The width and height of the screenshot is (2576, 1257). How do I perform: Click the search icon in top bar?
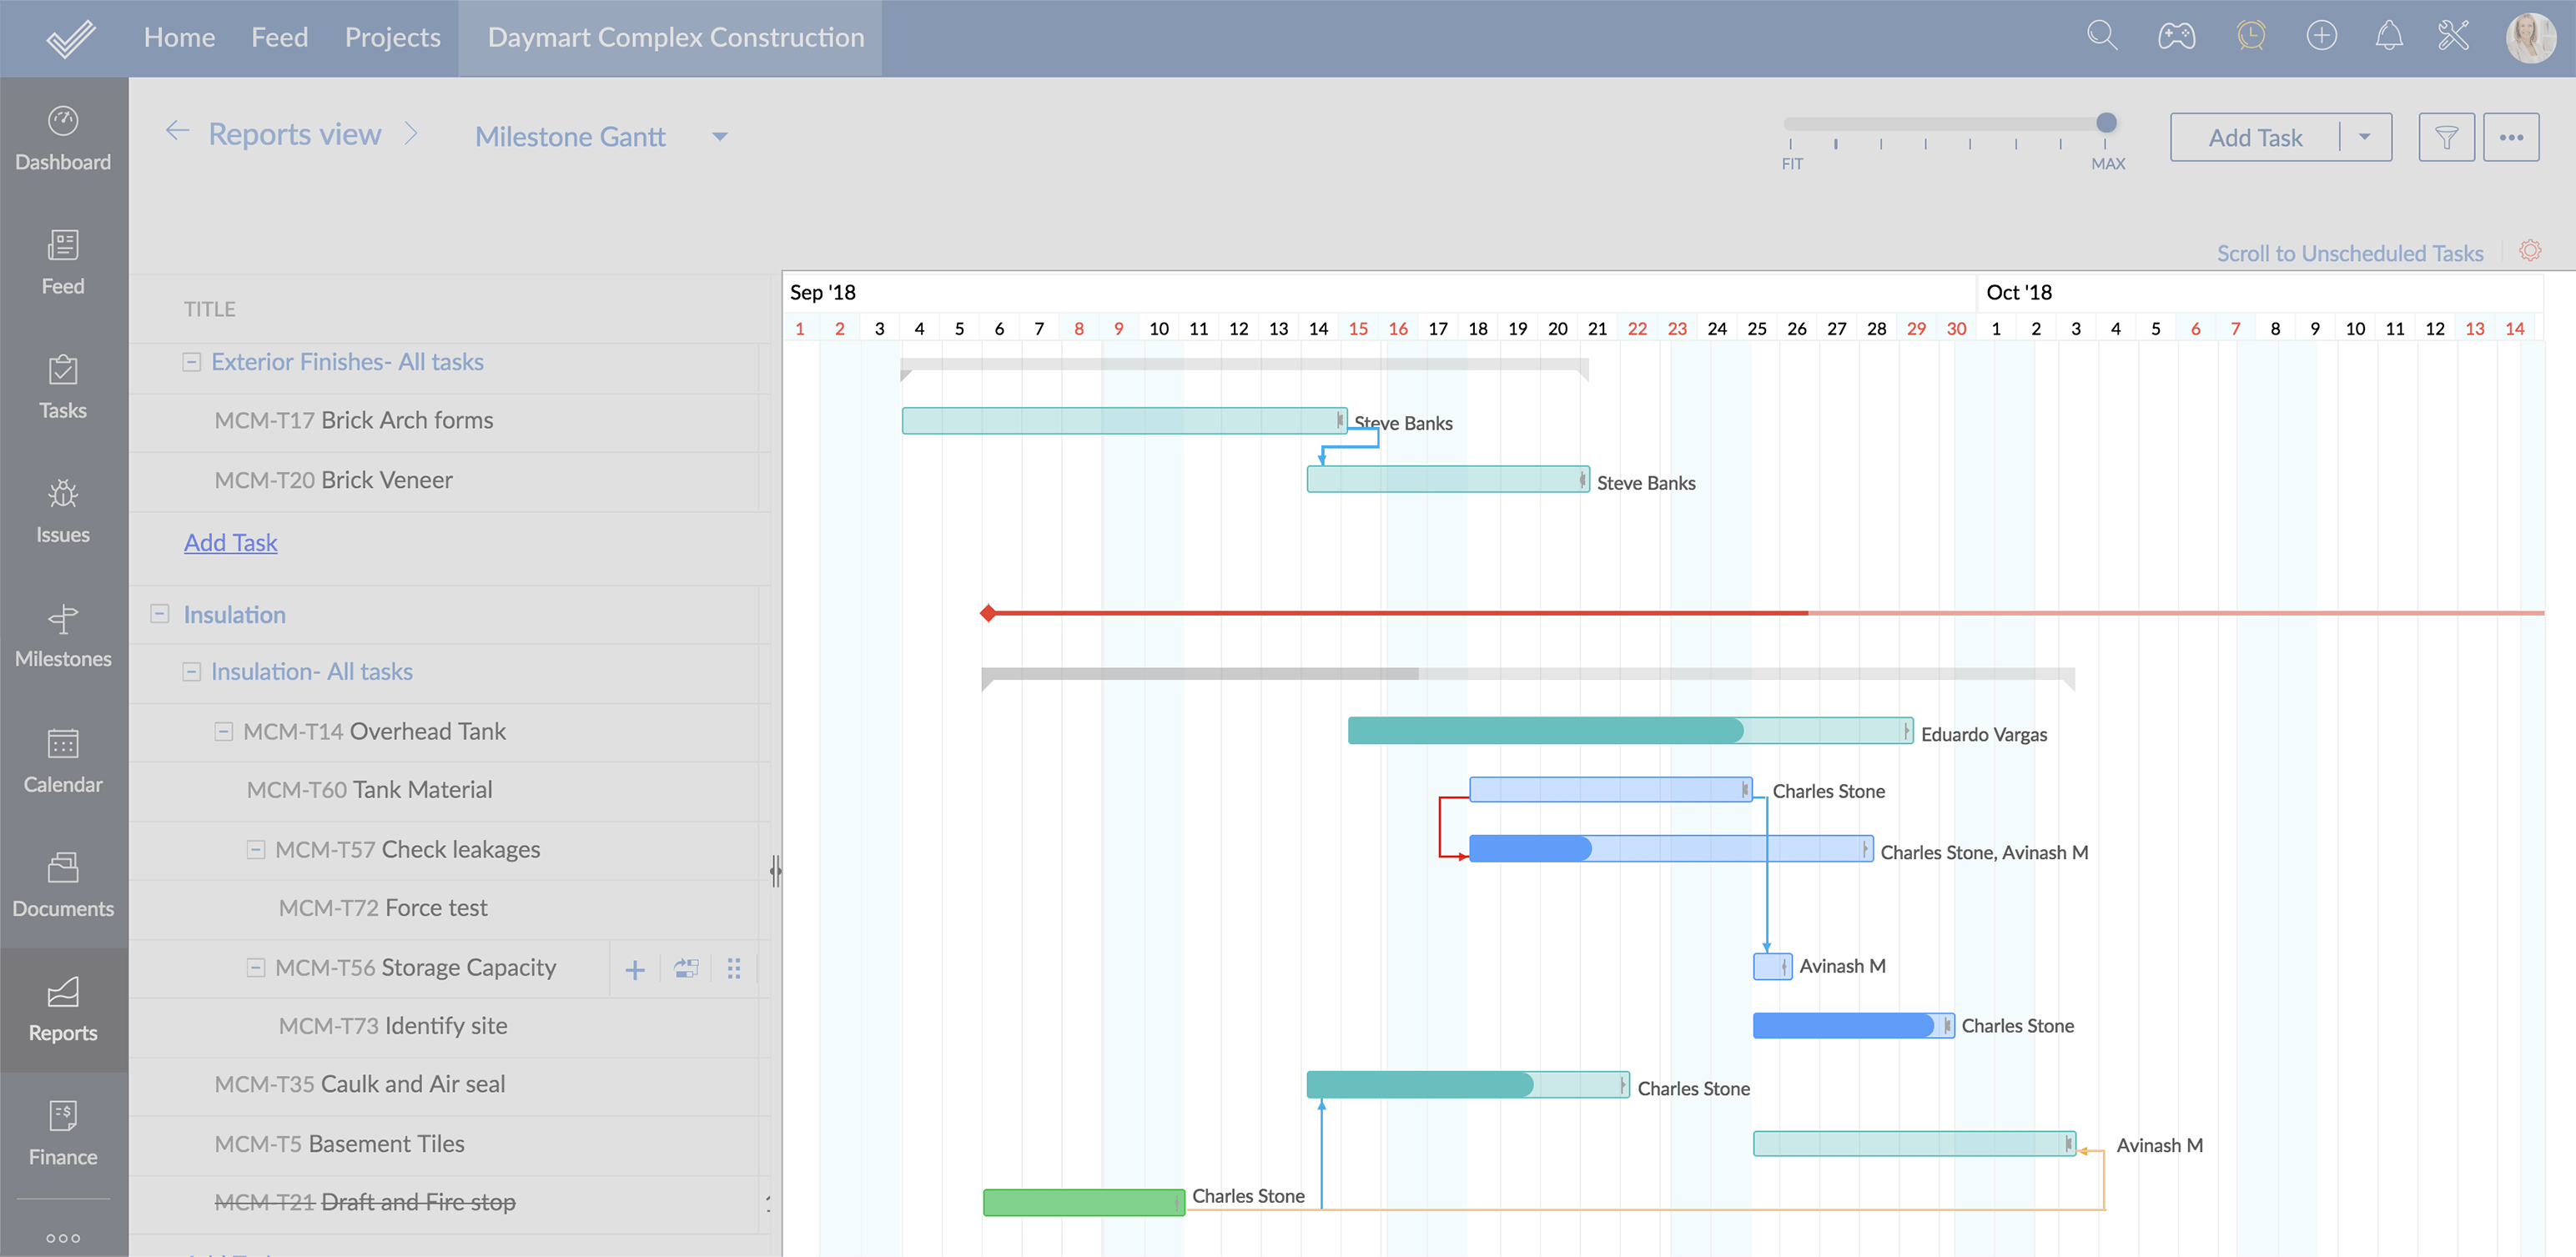(2101, 36)
